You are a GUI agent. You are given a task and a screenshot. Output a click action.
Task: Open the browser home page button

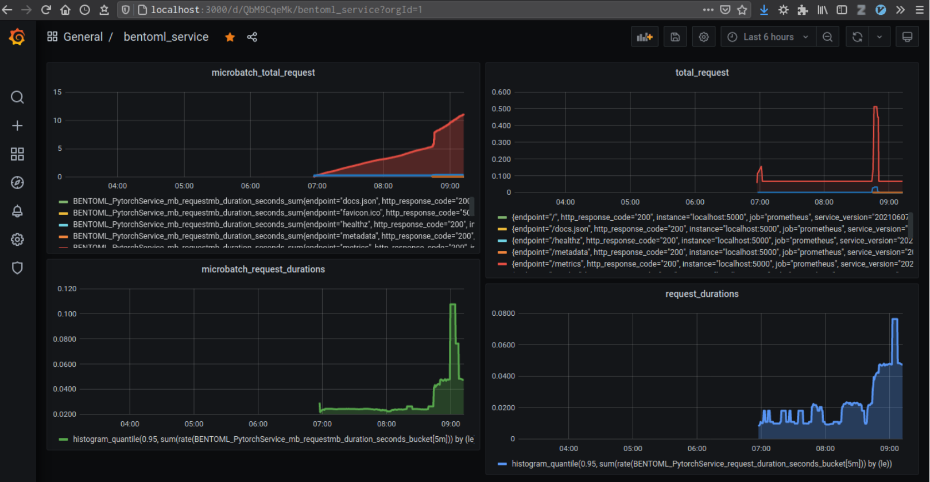[x=65, y=10]
